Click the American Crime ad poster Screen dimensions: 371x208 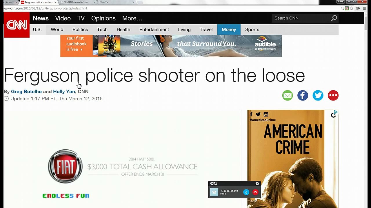(293, 159)
